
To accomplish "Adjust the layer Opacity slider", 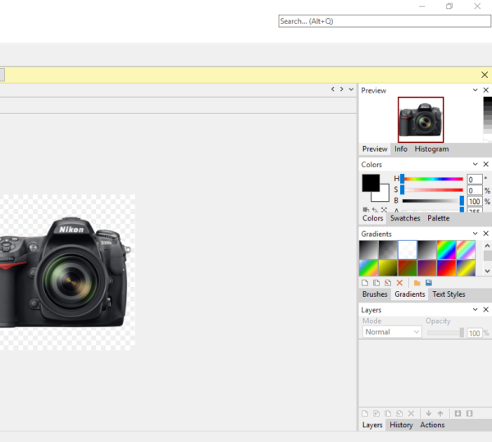I will (x=445, y=332).
